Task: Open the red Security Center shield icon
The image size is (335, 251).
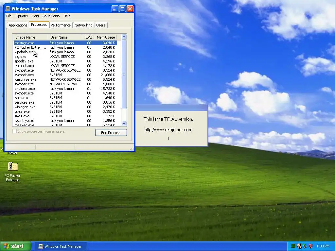Action: [x=310, y=246]
